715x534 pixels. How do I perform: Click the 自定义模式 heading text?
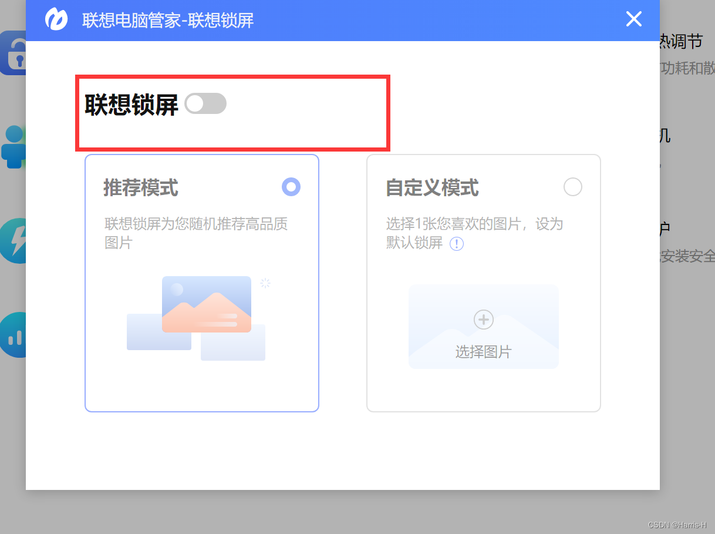coord(432,188)
